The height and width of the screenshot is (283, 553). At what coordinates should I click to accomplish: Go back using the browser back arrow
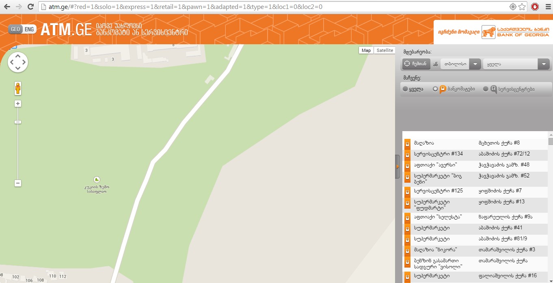click(7, 7)
